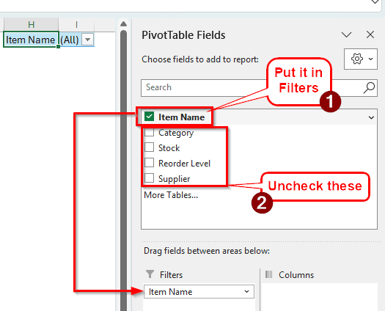Uncheck the Item Name field checkbox

(149, 117)
